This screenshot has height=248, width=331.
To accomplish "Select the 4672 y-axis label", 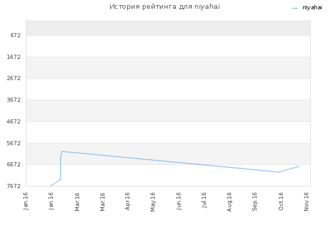I will [x=14, y=121].
